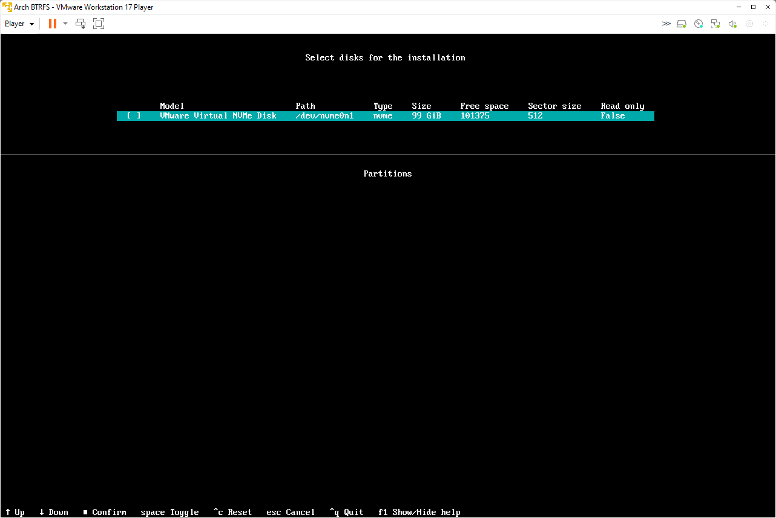776x518 pixels.
Task: Toggle the checkbox for VMware Virtual NVMe Disk
Action: (134, 115)
